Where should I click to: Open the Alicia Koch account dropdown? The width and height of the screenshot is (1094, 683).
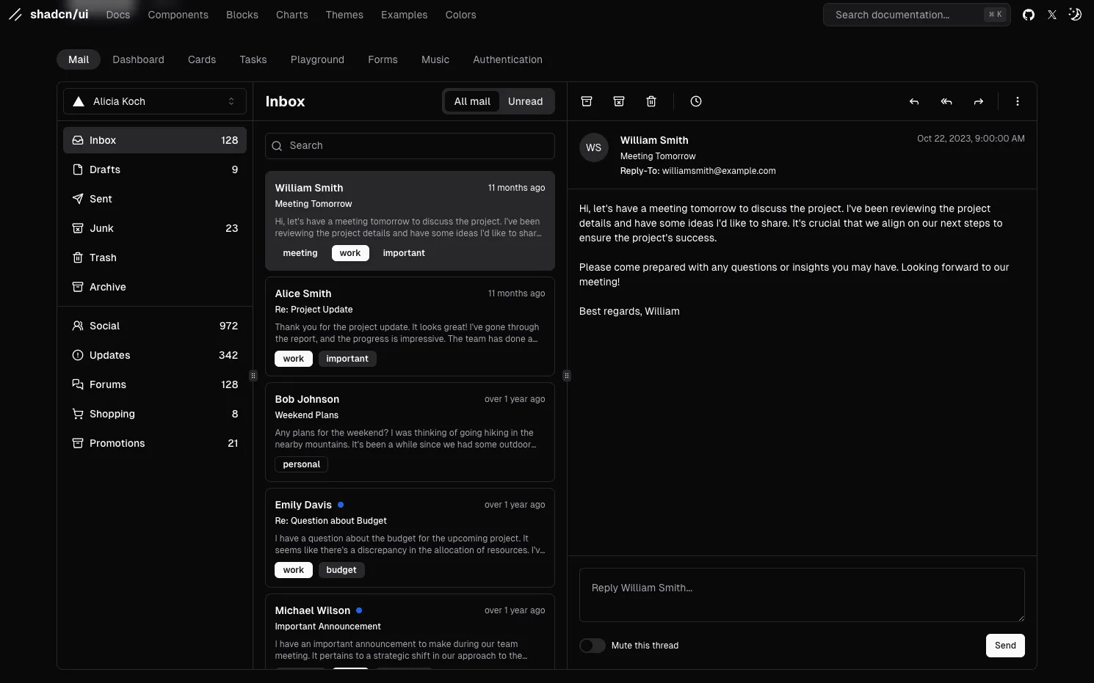[x=155, y=101]
